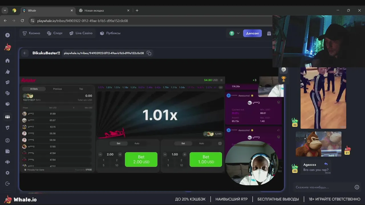Click the level 51 chat avatar

(347, 150)
